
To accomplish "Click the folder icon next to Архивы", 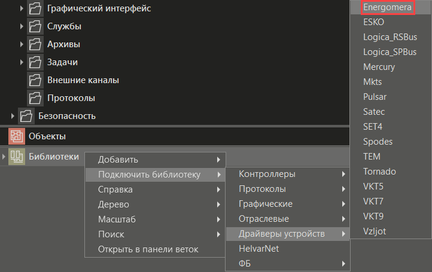I will (35, 44).
